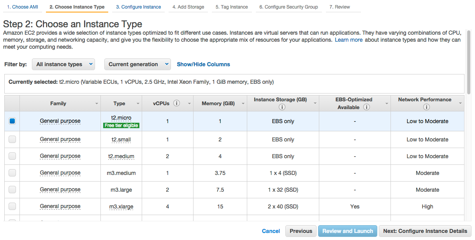Open Memory (GiB) column sort arrow
475x240 pixels.
243,104
